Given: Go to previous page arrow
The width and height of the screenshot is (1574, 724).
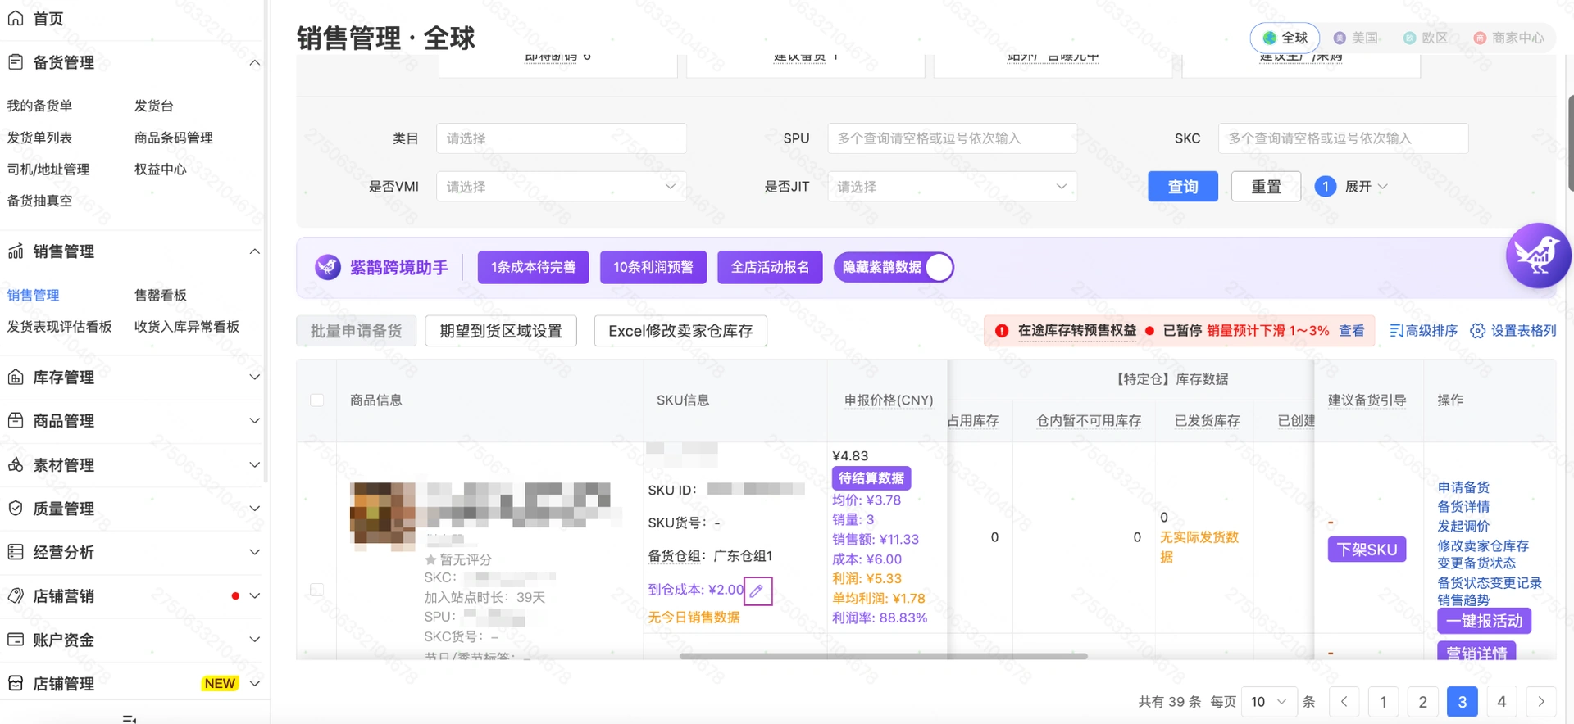Looking at the screenshot, I should 1344,702.
